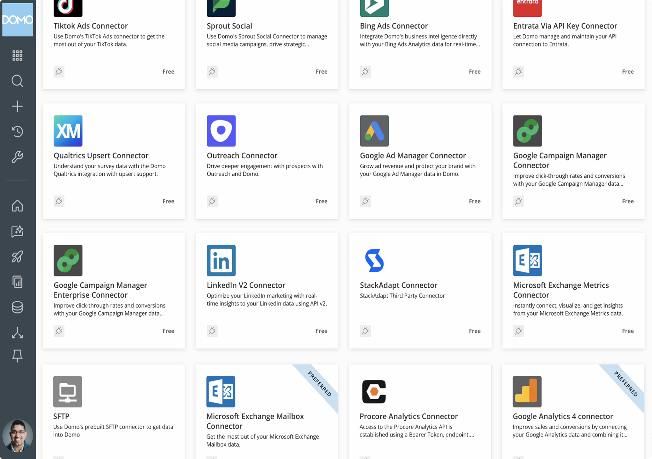Click 'StackAdapt Third Party Connector' description
652x459 pixels.
click(x=402, y=296)
